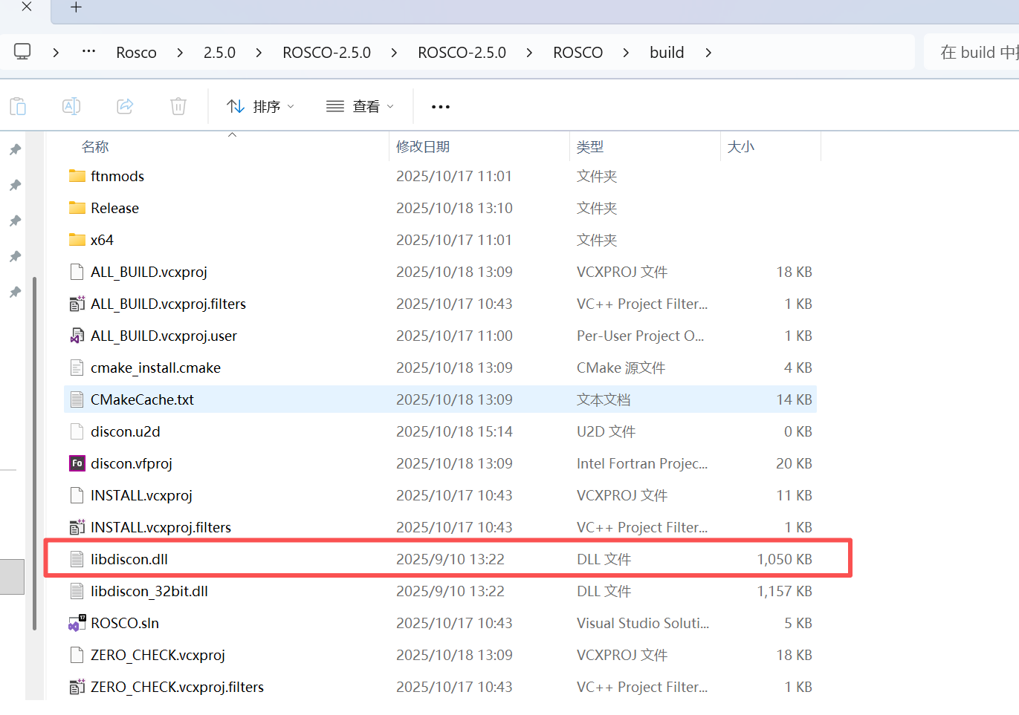Sort by the 大小 column header
This screenshot has height=715, width=1019.
coord(740,146)
